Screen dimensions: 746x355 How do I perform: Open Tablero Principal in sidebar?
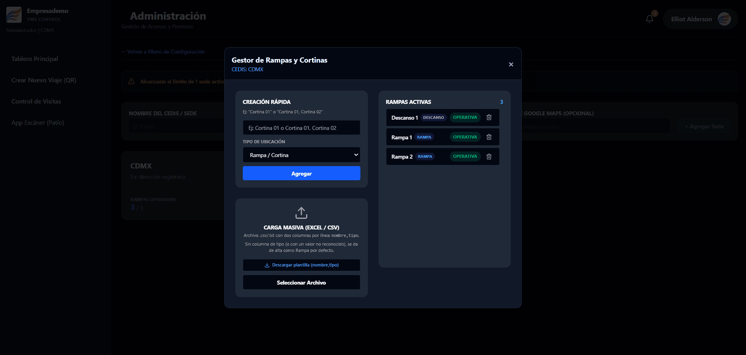coord(35,59)
